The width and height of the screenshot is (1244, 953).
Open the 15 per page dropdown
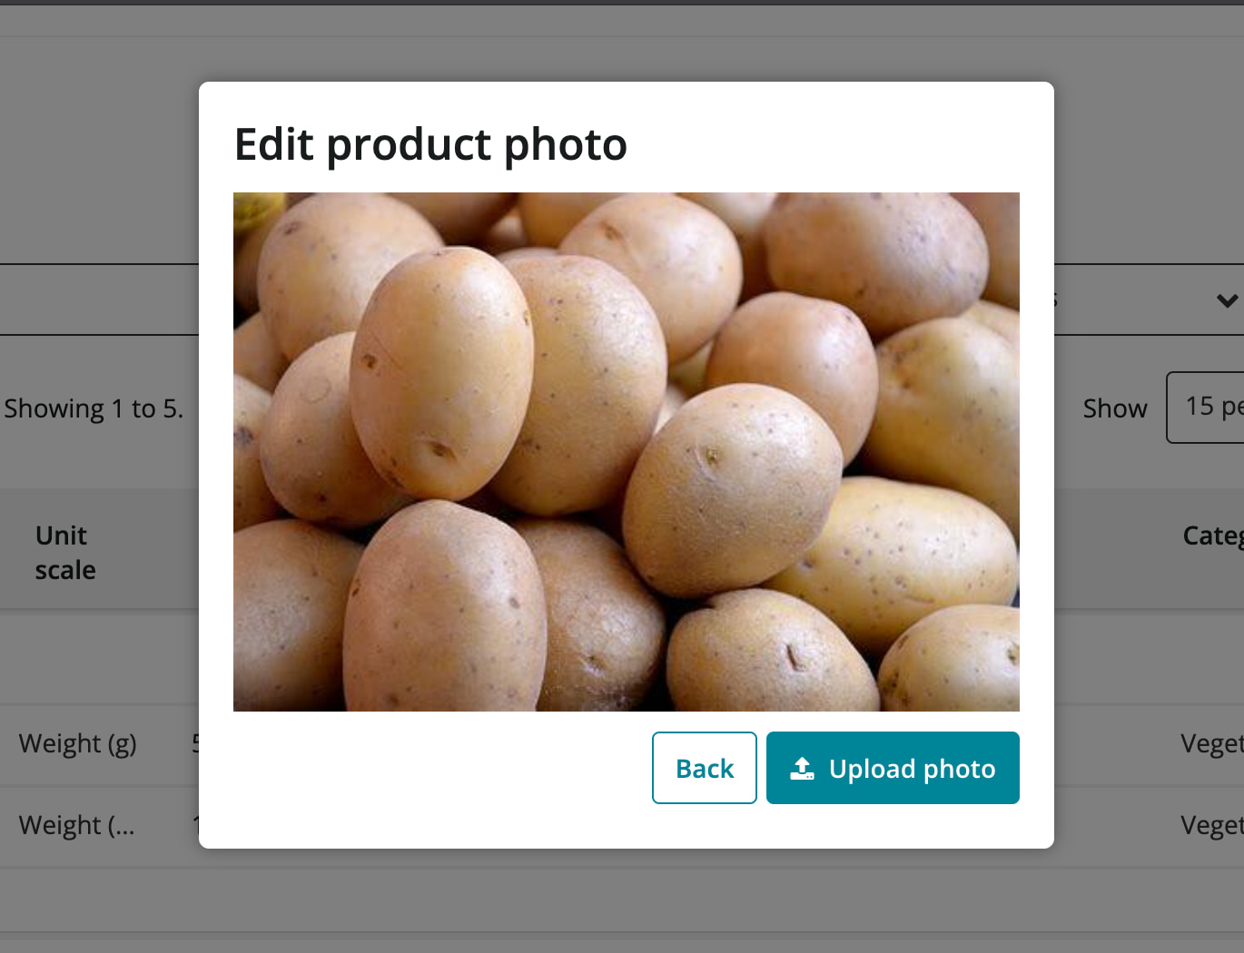(x=1206, y=408)
